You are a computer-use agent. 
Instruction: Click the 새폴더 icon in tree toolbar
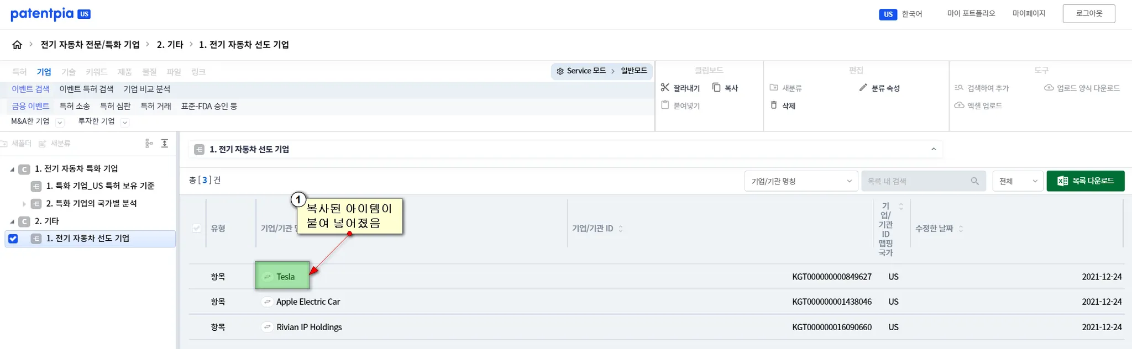(4, 144)
